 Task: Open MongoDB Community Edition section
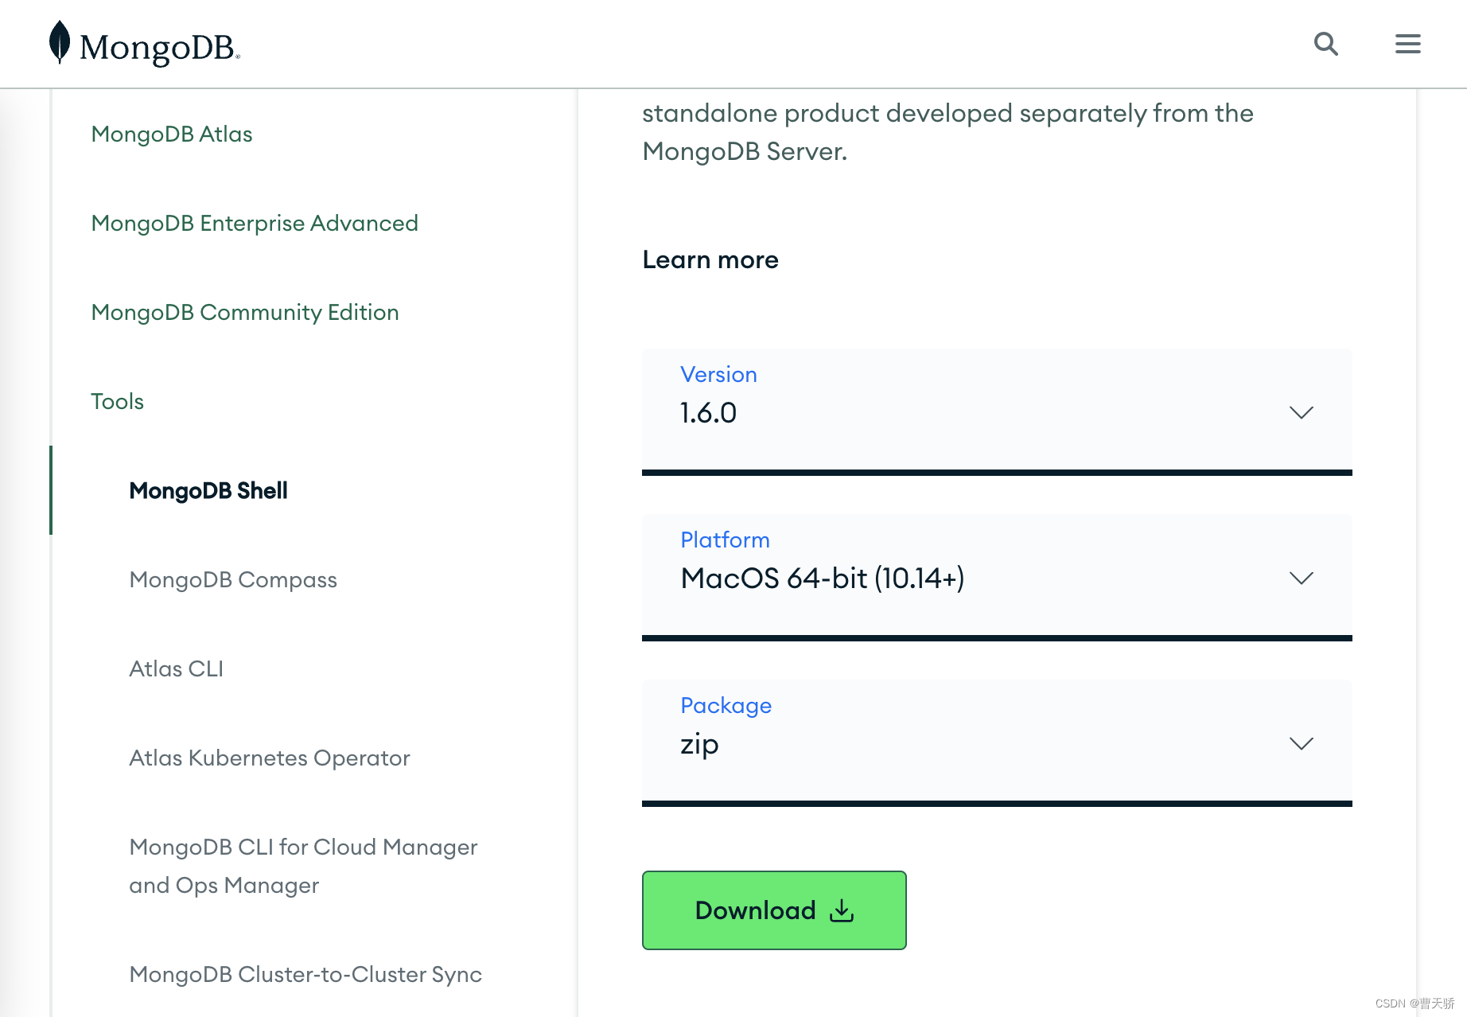[245, 312]
